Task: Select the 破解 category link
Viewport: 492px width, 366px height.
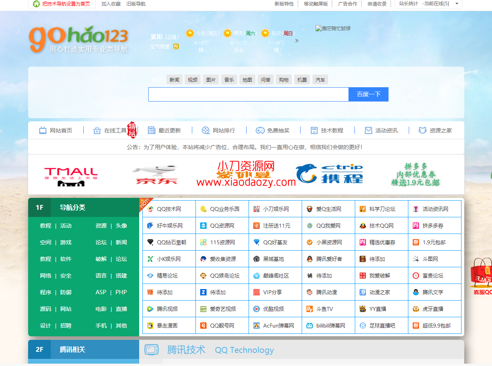Action: (x=101, y=259)
